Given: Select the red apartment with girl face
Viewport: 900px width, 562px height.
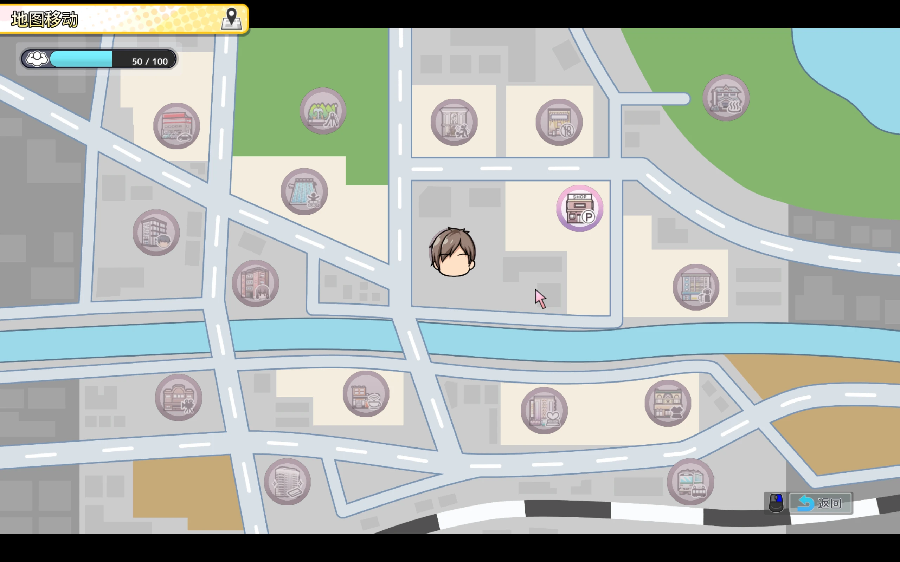Looking at the screenshot, I should pyautogui.click(x=256, y=283).
